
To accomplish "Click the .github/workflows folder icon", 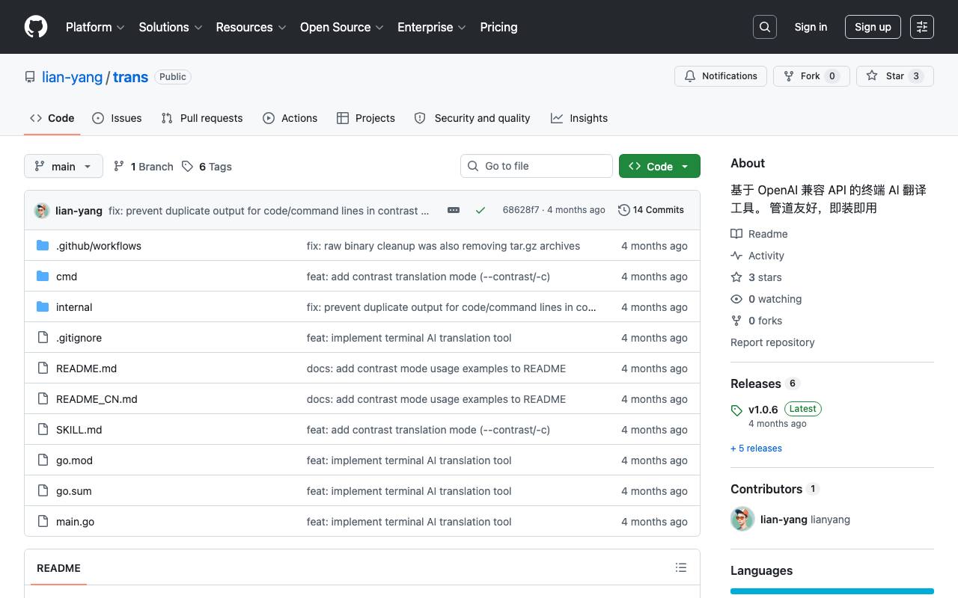I will [43, 246].
